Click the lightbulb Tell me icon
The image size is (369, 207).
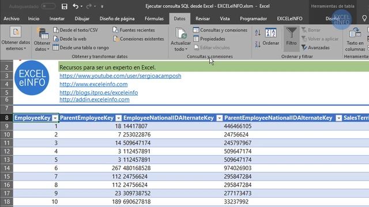[364, 18]
